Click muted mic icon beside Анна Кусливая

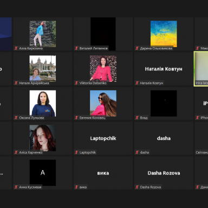coord(16,187)
